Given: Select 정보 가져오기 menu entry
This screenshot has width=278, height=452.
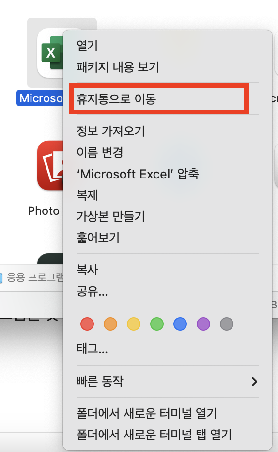Looking at the screenshot, I should pyautogui.click(x=110, y=131).
